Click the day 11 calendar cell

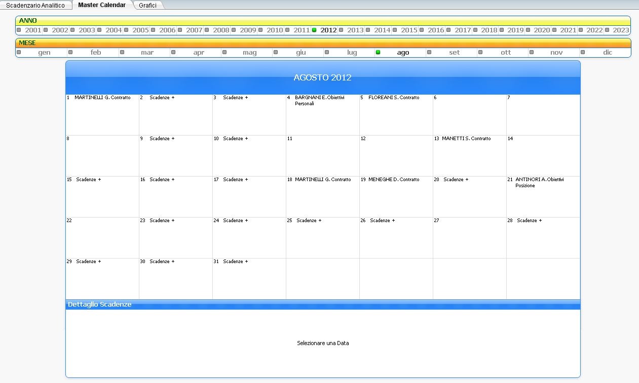pos(323,156)
